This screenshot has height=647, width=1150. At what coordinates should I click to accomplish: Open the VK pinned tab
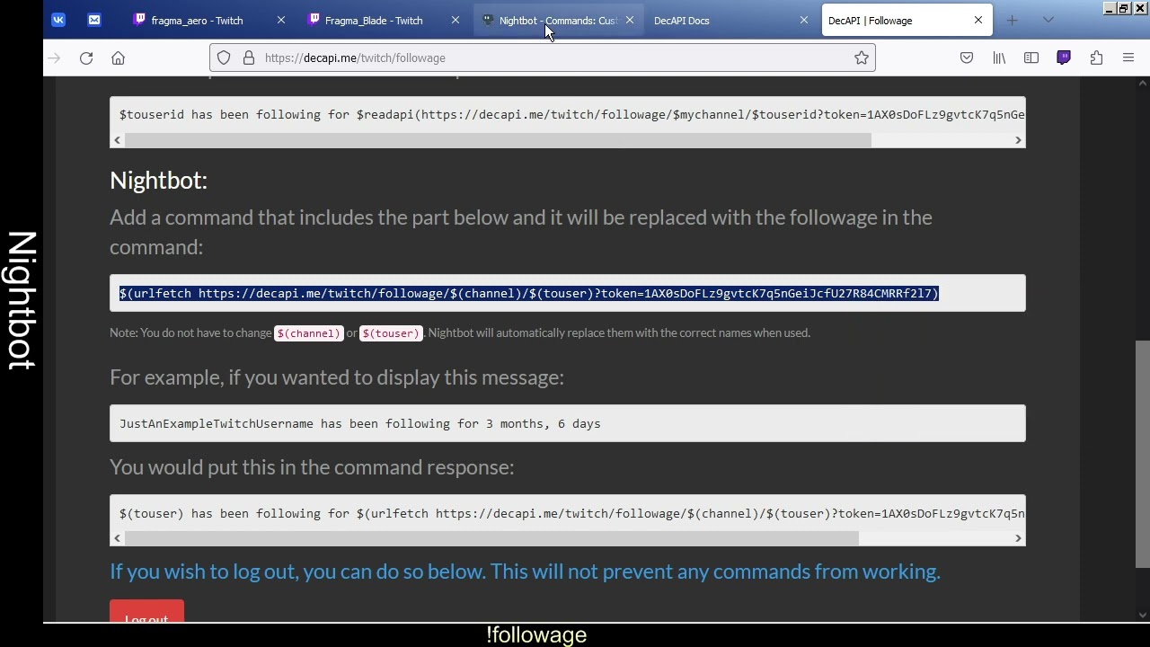(x=58, y=20)
